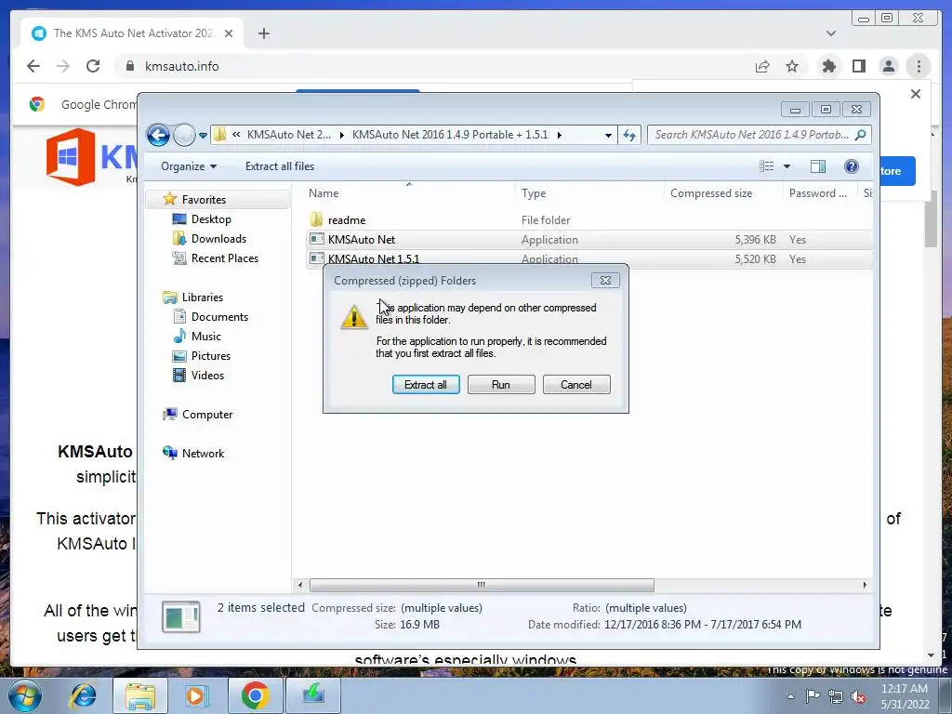Open the Organize menu
This screenshot has width=952, height=714.
point(188,165)
